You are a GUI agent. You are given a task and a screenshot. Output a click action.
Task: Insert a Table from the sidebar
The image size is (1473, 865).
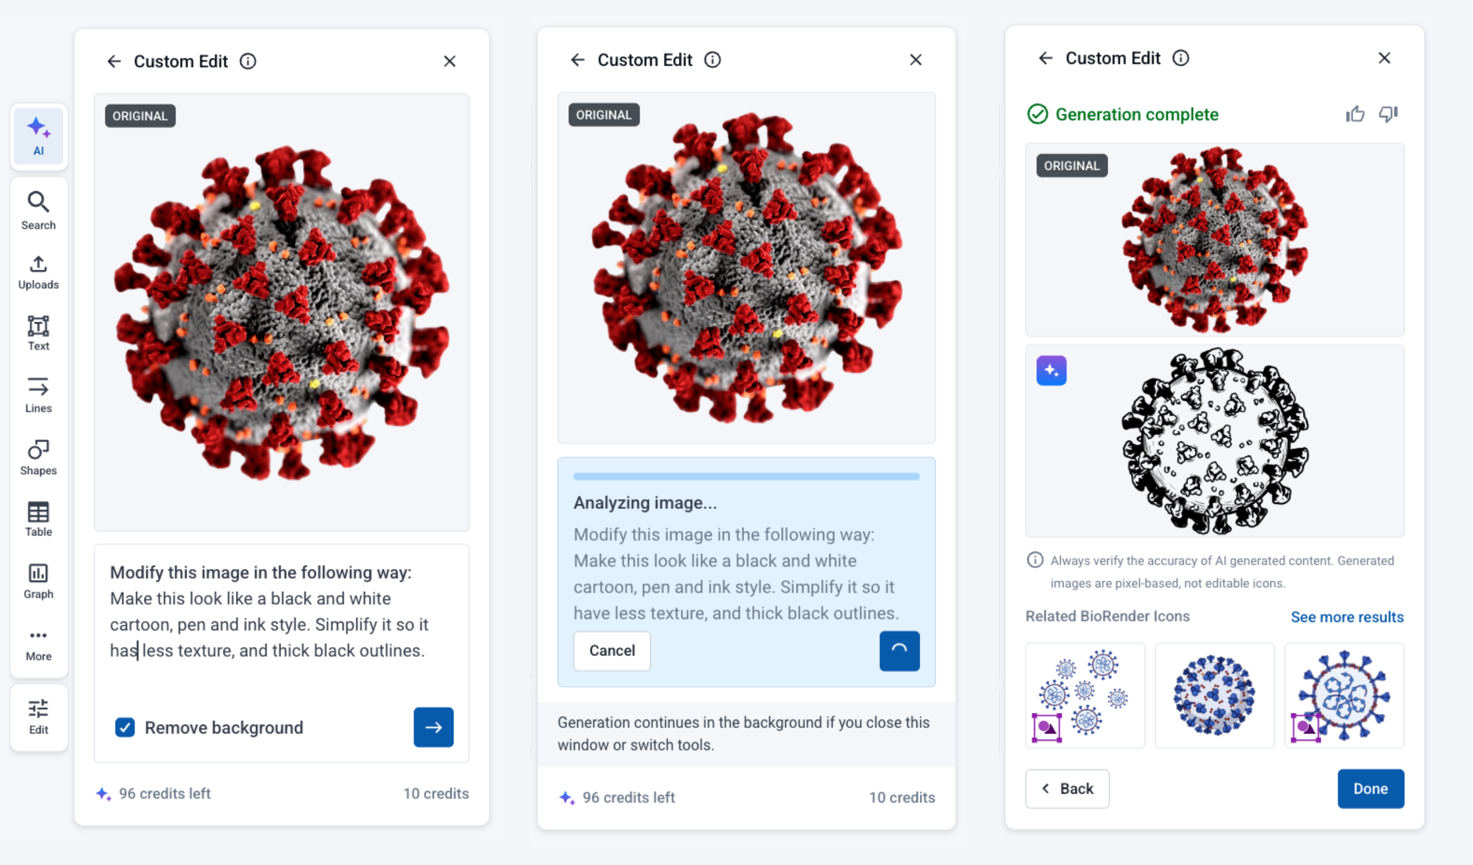click(38, 519)
